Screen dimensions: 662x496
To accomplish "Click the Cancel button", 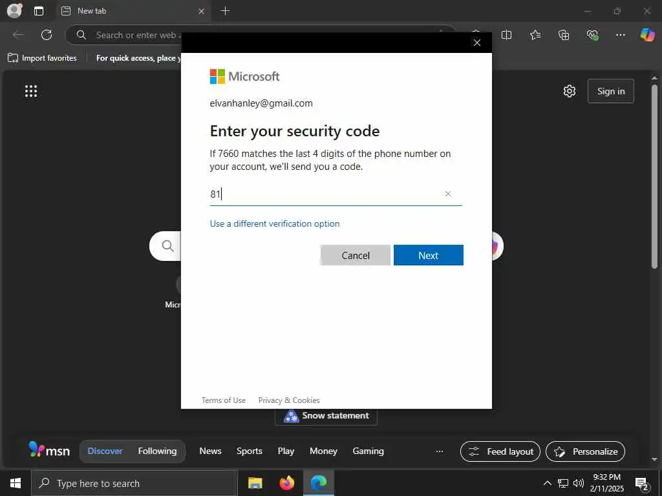I will coord(355,255).
